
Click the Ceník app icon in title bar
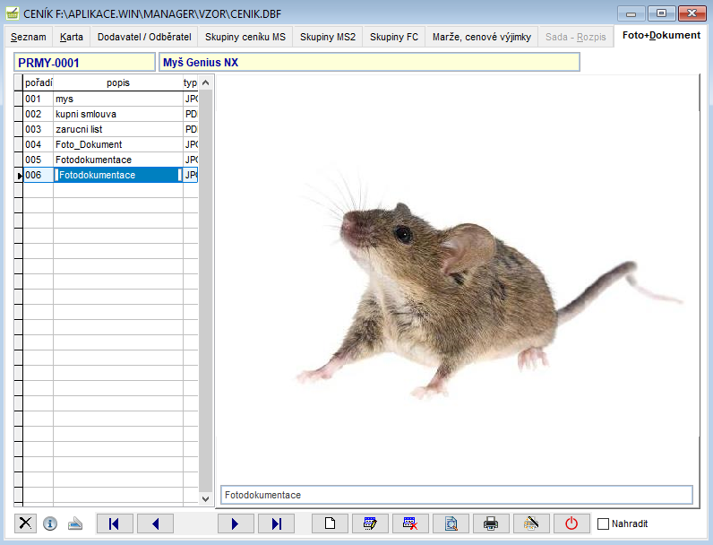click(x=13, y=13)
